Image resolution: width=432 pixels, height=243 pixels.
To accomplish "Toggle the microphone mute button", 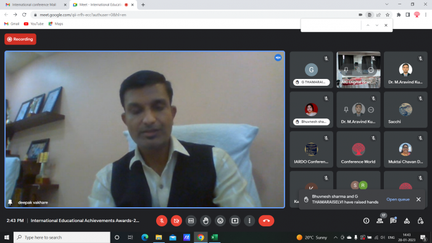I will [162, 221].
